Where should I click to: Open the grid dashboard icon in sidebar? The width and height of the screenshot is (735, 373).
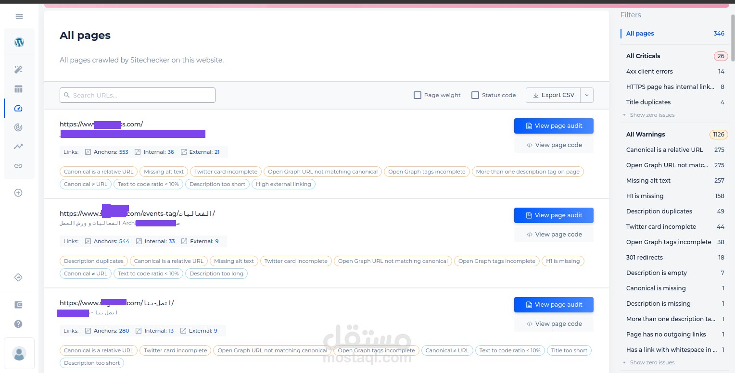pyautogui.click(x=18, y=89)
